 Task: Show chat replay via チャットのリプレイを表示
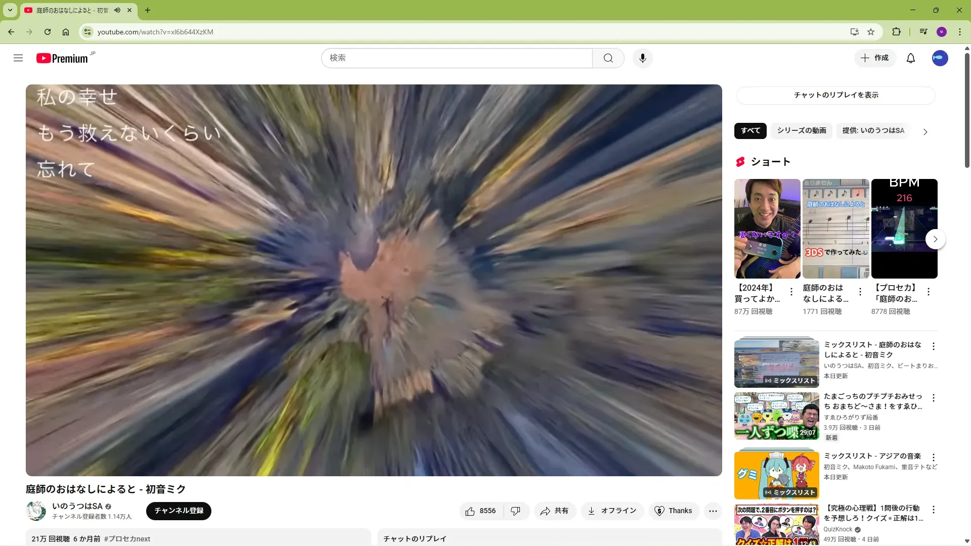(835, 95)
